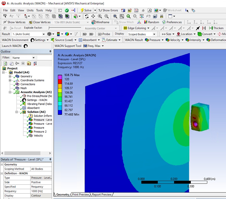Open the Source (Load) dropdown
The height and width of the screenshot is (199, 226).
tap(75, 40)
